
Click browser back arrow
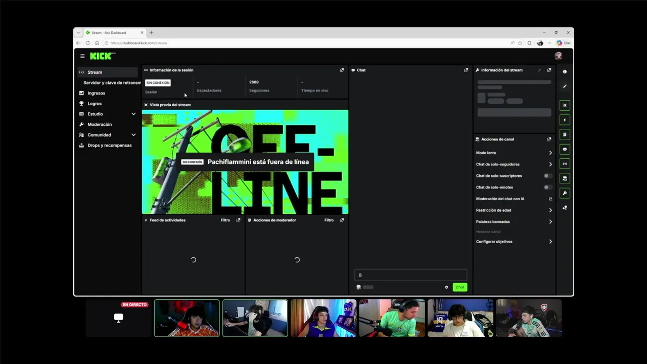[78, 43]
